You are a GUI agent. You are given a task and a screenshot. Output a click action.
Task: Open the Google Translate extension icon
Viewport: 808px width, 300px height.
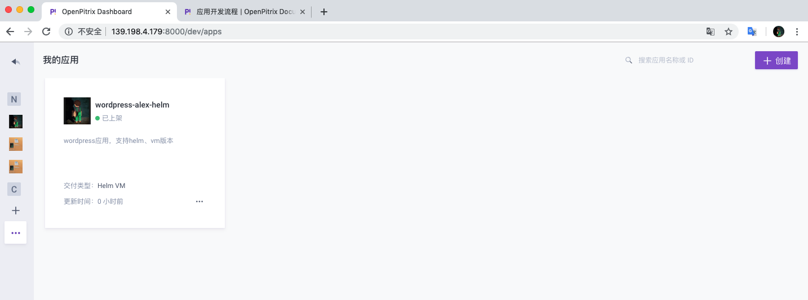coord(752,32)
